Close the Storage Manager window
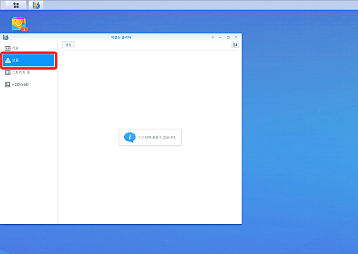Image resolution: width=358 pixels, height=254 pixels. 236,37
